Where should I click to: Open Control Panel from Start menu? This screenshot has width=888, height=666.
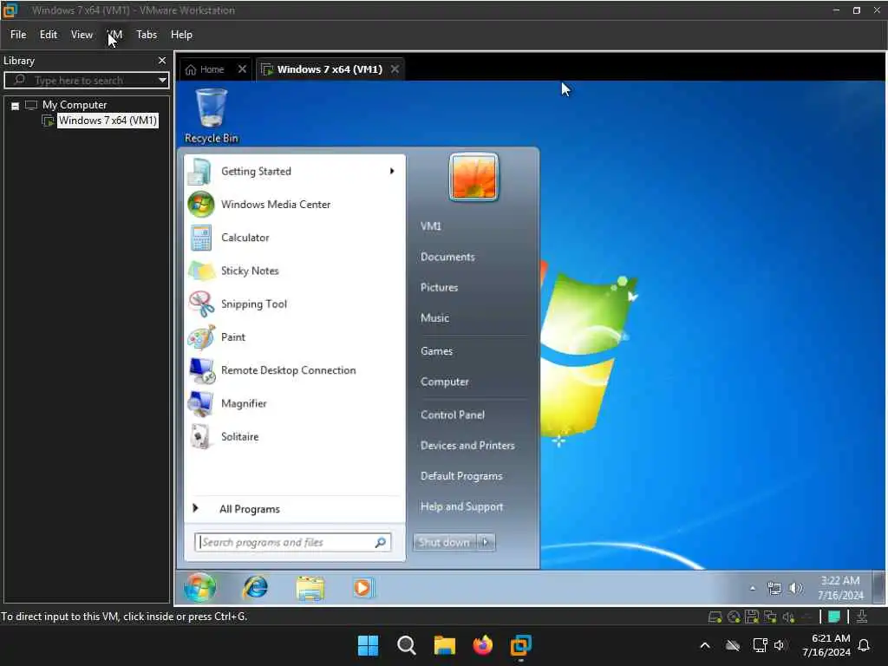453,415
